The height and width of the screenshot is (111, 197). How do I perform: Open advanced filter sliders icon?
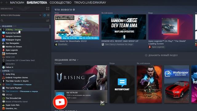[48, 21]
